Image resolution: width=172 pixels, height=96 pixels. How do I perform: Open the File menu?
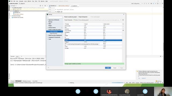coord(12,1)
